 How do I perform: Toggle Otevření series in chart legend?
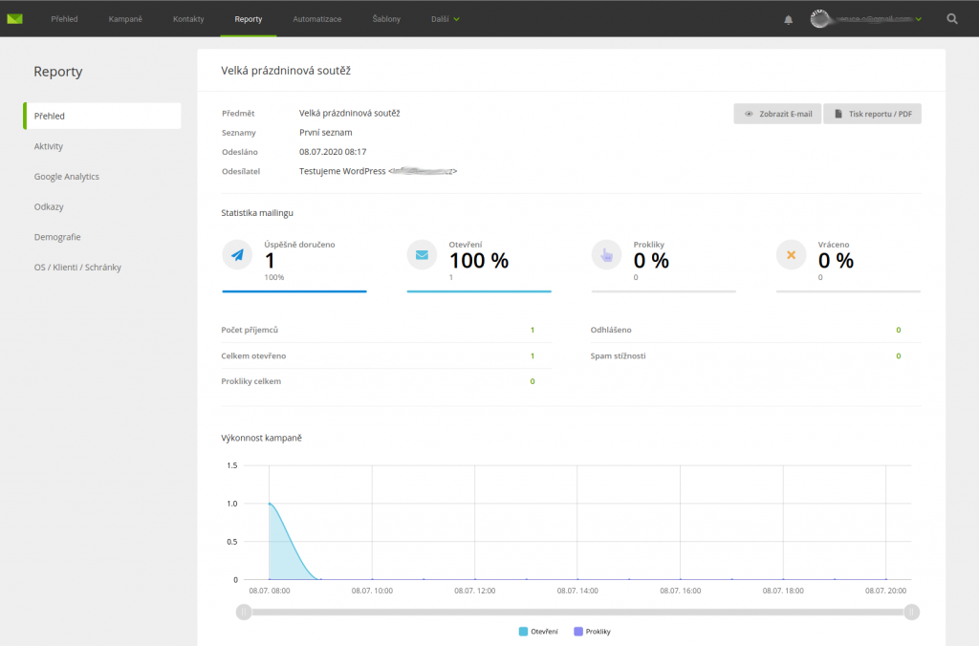coord(538,632)
